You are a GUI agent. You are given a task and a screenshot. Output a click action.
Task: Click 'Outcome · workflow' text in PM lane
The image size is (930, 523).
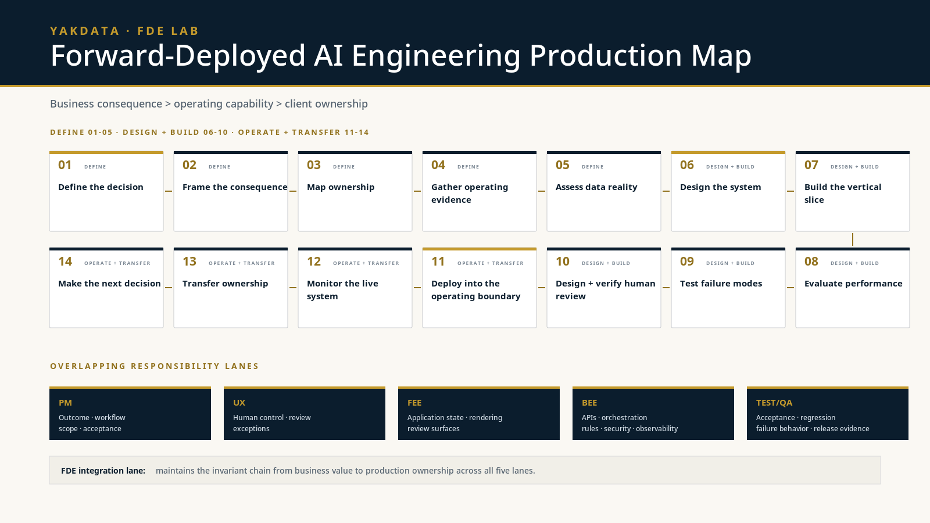point(92,418)
